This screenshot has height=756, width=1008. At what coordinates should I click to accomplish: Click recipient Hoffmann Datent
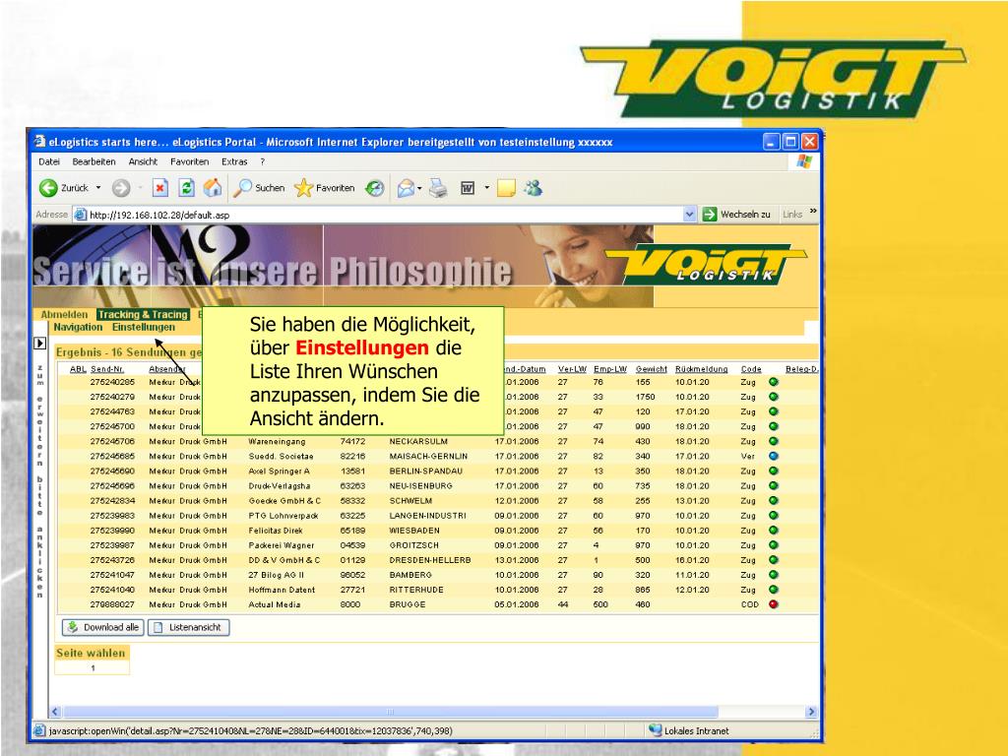(282, 590)
